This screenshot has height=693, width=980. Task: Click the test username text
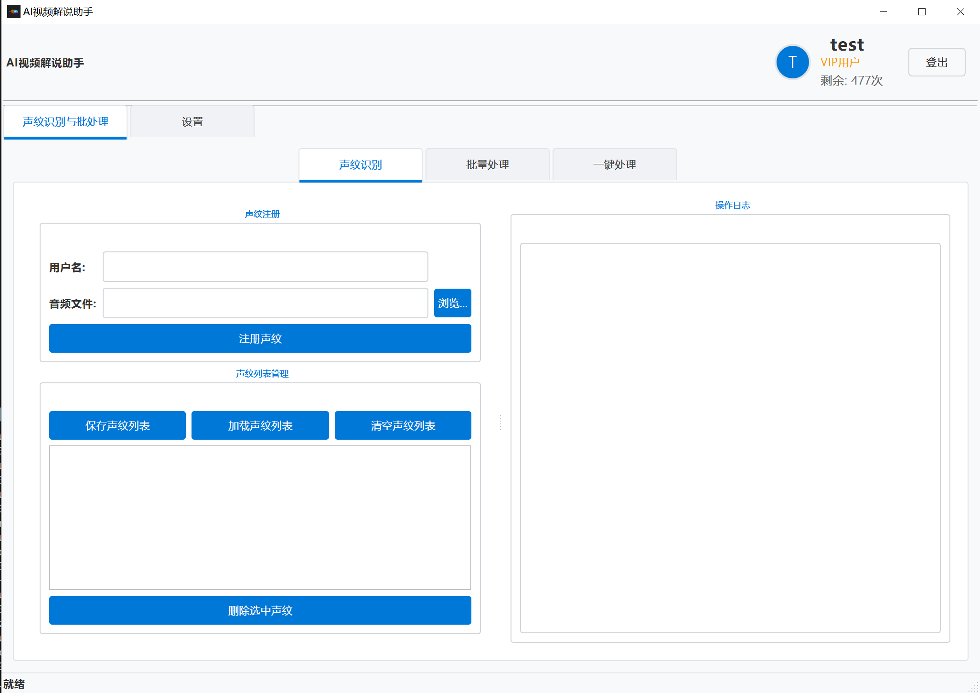click(847, 44)
